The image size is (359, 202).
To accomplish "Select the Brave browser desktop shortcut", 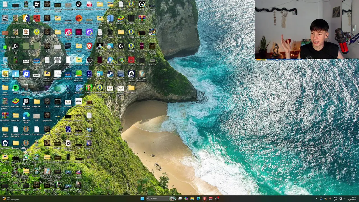I will pos(89,47).
